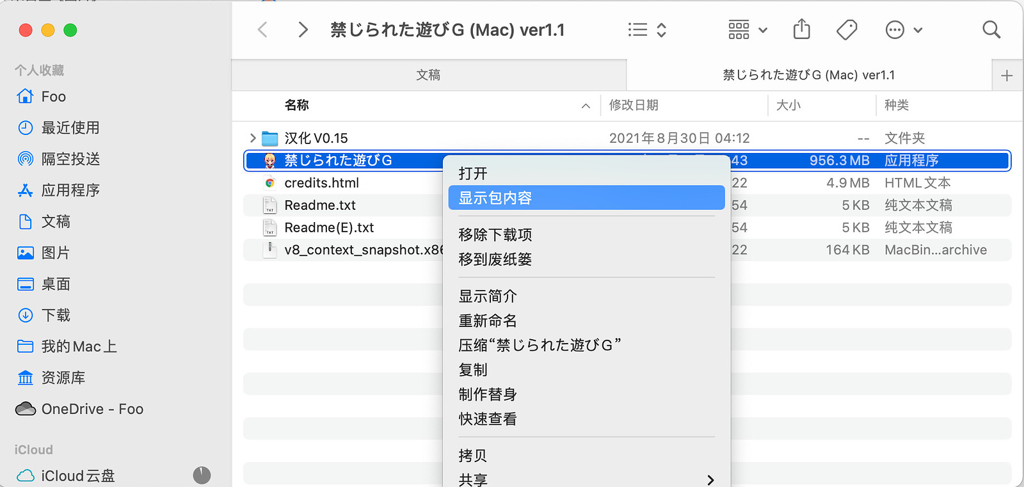The image size is (1024, 487).
Task: Click the iCloud云盘 cloud icon
Action: 26,475
